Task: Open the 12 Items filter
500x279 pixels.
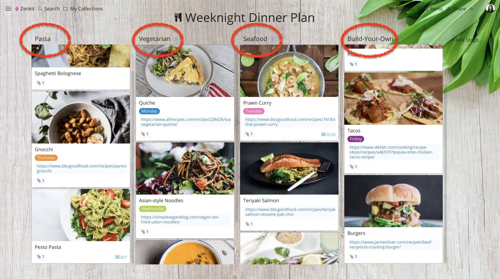Action: pos(430,9)
